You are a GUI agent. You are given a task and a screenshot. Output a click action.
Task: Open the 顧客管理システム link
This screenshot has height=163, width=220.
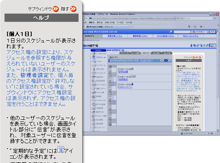(140, 36)
